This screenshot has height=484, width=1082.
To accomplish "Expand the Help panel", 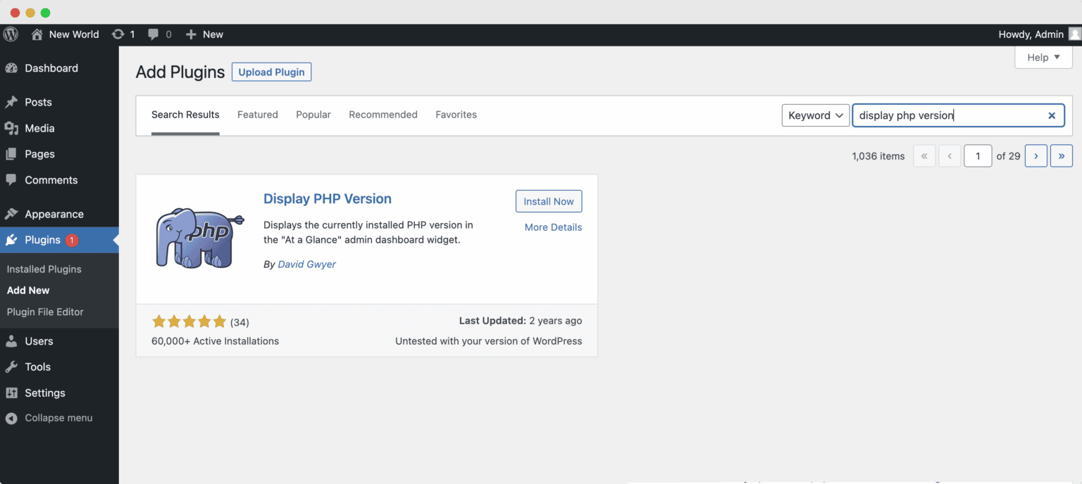I will point(1043,57).
